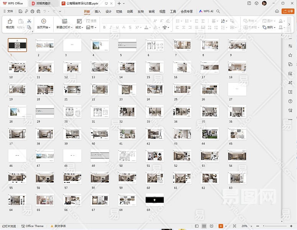Click the 新建幻灯片 new slide icon

[x=64, y=21]
